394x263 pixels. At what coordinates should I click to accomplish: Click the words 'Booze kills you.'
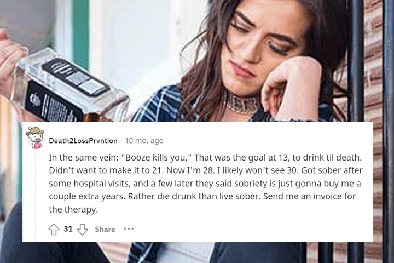pyautogui.click(x=157, y=158)
